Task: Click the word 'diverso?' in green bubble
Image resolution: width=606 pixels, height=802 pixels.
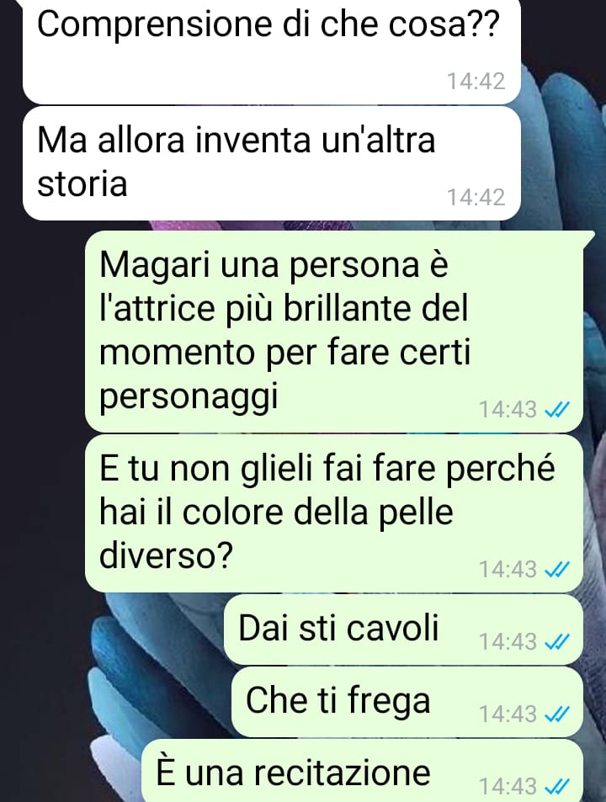Action: [166, 555]
